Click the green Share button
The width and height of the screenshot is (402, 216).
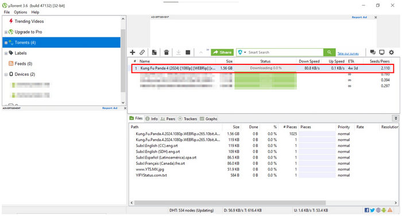[x=222, y=52]
